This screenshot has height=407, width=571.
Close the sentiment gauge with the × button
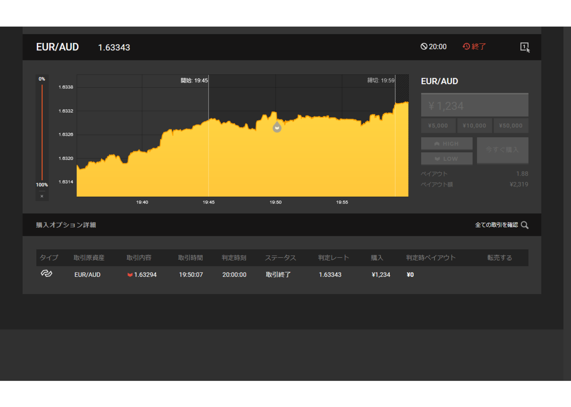tap(42, 196)
